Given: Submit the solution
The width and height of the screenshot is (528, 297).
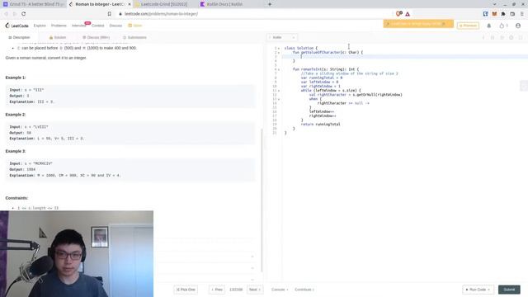Looking at the screenshot, I should tap(509, 290).
